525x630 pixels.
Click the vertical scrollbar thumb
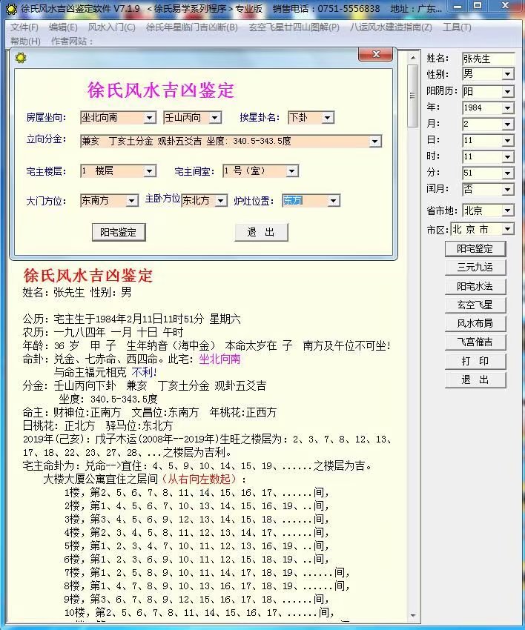point(412,96)
